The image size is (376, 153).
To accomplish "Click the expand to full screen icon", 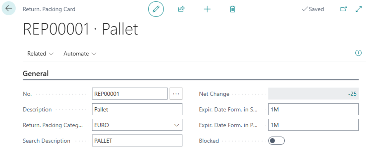I will 358,9.
